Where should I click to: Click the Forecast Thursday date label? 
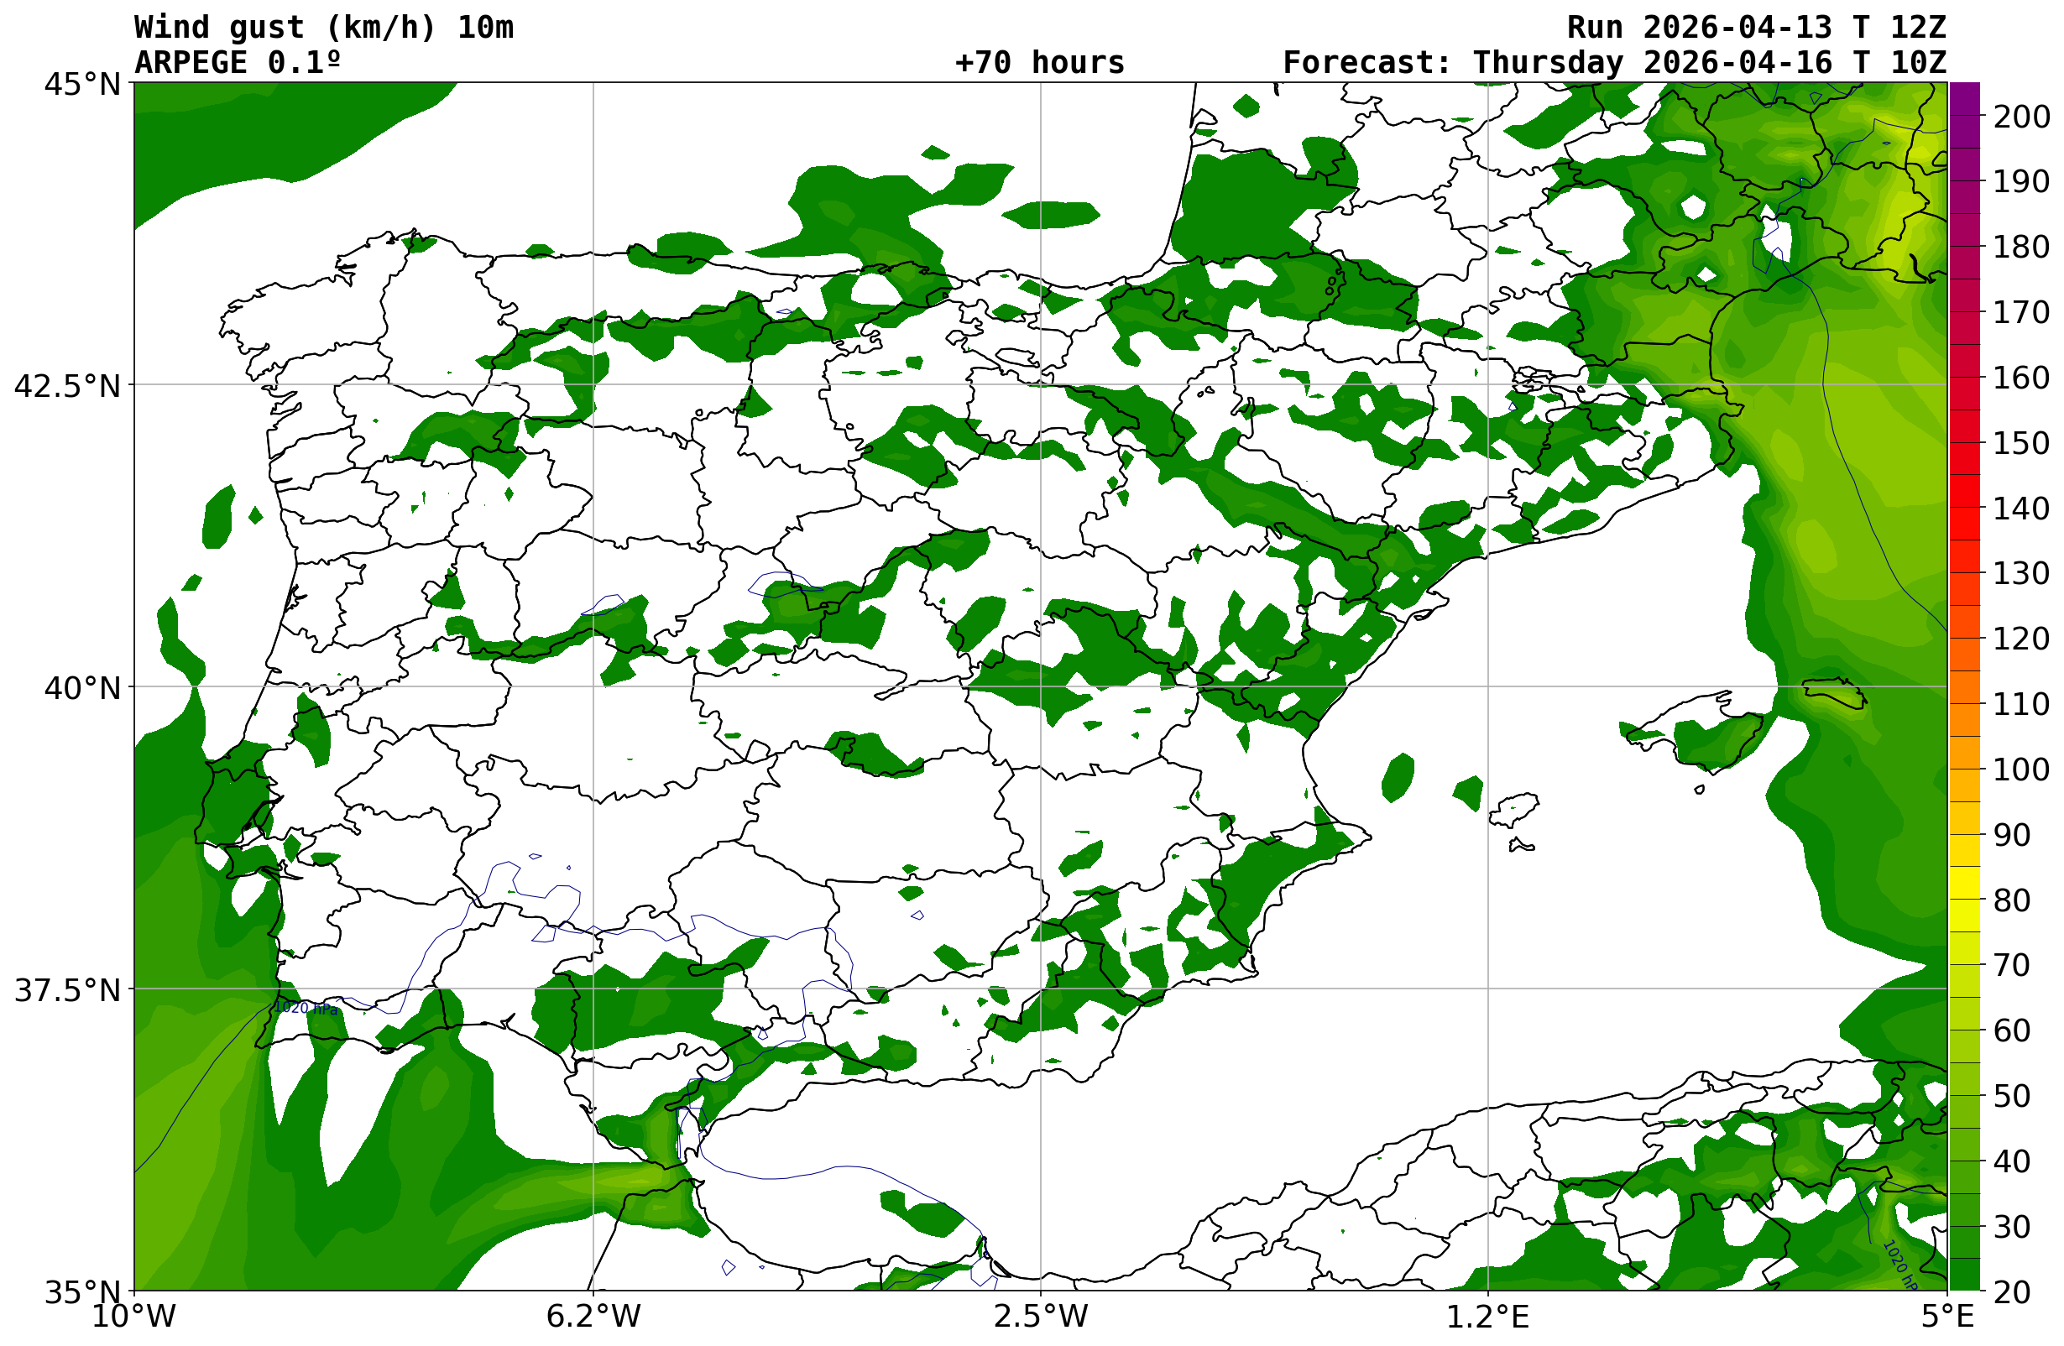click(x=1614, y=62)
